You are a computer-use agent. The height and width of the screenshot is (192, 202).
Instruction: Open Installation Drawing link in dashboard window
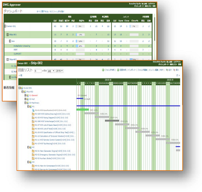(22, 46)
